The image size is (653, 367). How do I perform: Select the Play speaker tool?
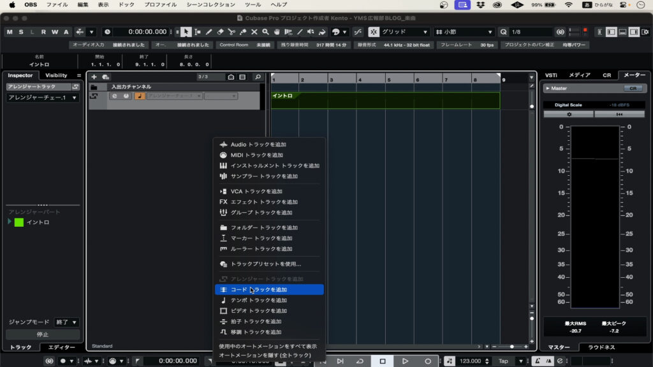tap(311, 32)
